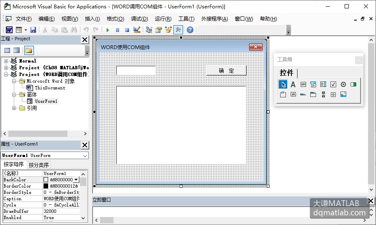The width and height of the screenshot is (376, 225).
Task: Choose the Select Objects arrow in toolbox
Action: (x=283, y=84)
